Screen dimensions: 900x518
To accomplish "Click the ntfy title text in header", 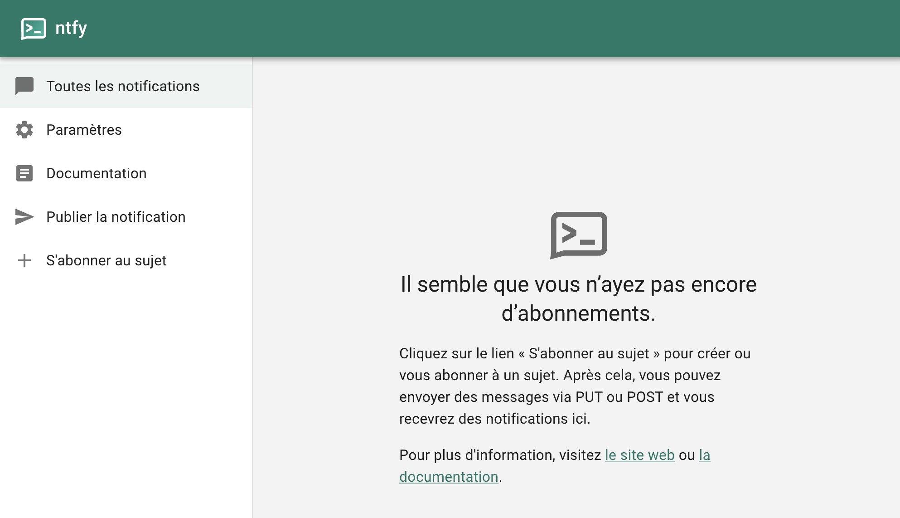I will (x=71, y=28).
